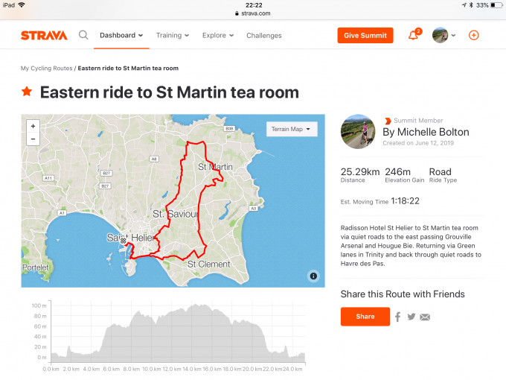Show map info attribution icon

click(x=313, y=276)
